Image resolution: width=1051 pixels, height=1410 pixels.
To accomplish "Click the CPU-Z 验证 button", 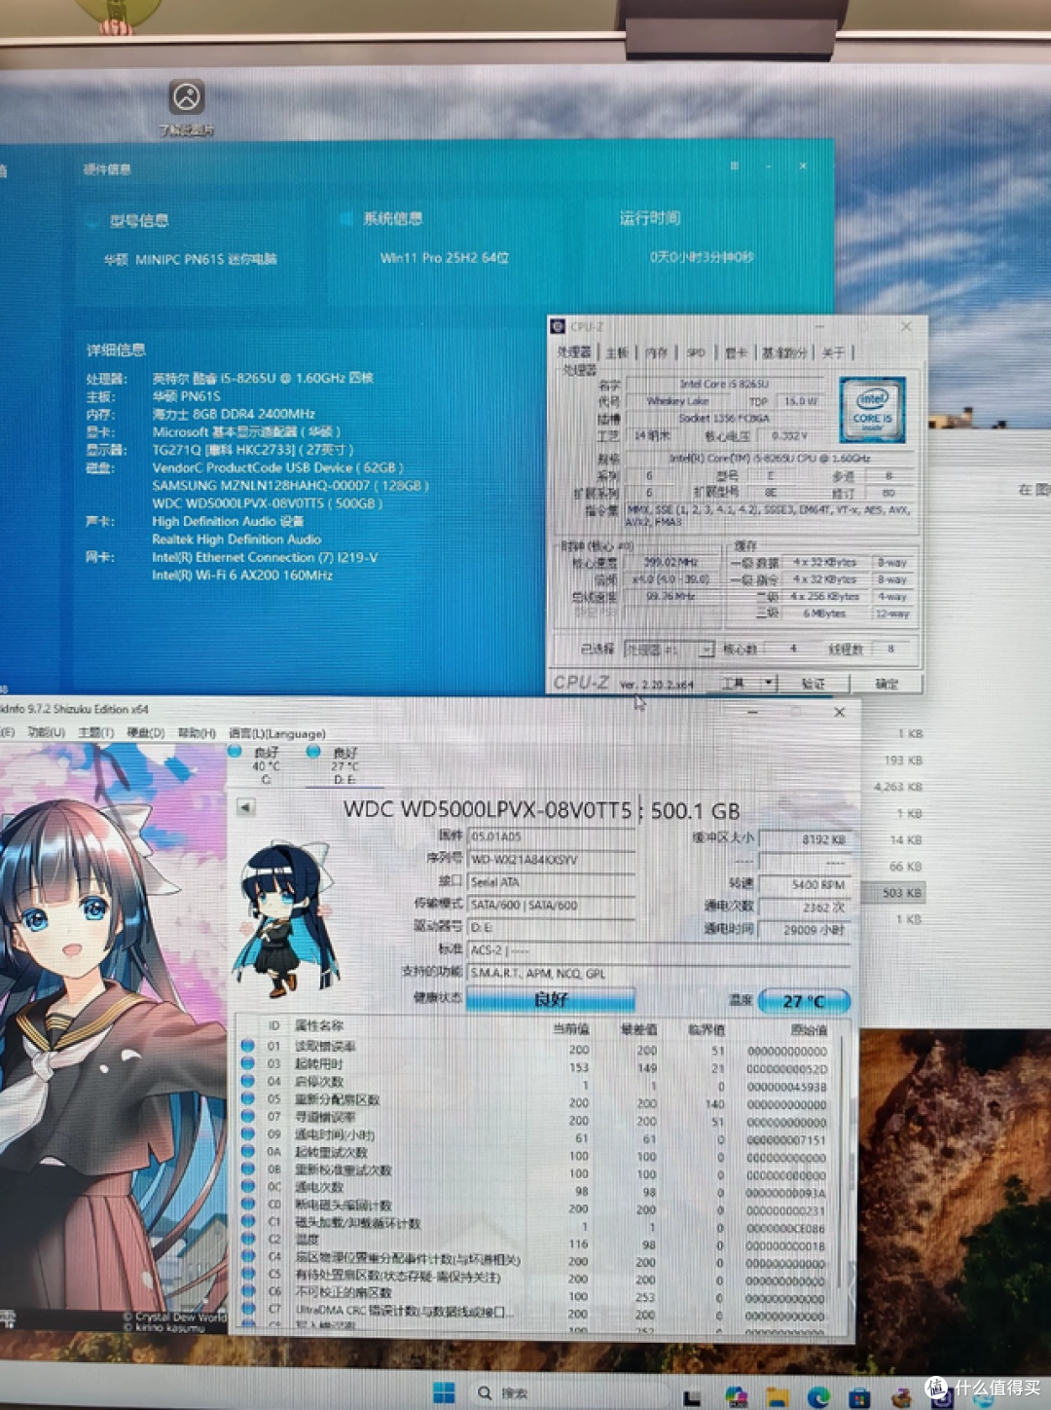I will (813, 684).
